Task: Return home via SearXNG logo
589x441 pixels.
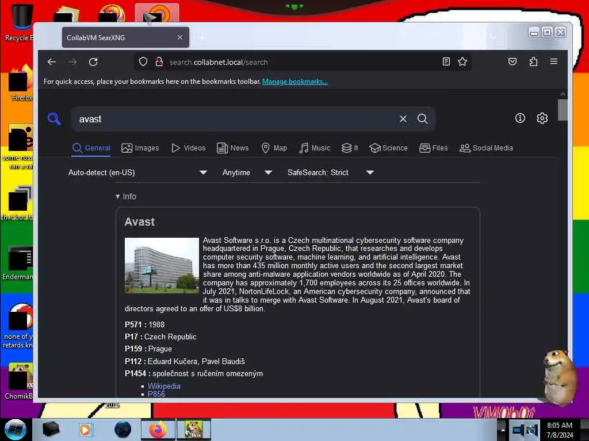Action: [55, 118]
